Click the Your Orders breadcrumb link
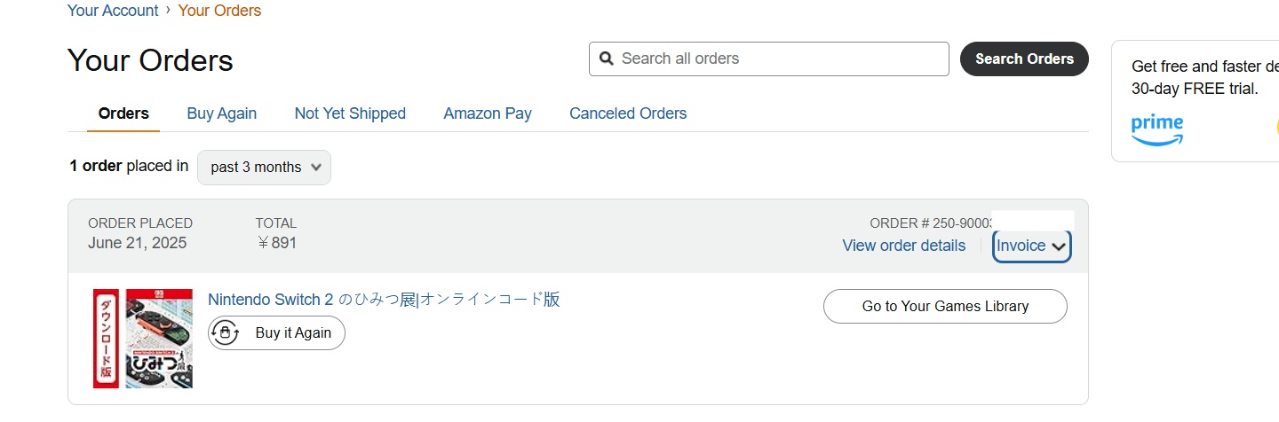The width and height of the screenshot is (1279, 422). click(219, 11)
